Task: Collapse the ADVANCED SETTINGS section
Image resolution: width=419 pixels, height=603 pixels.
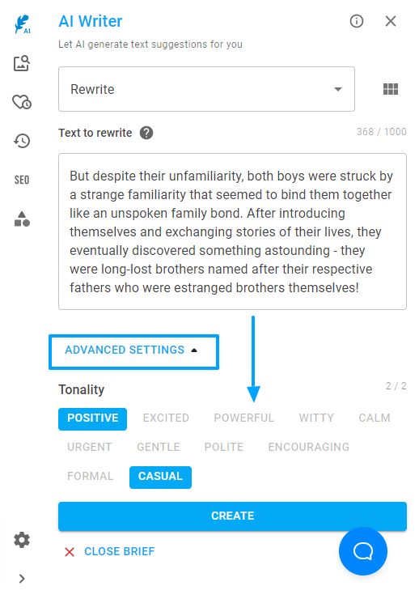Action: [133, 351]
